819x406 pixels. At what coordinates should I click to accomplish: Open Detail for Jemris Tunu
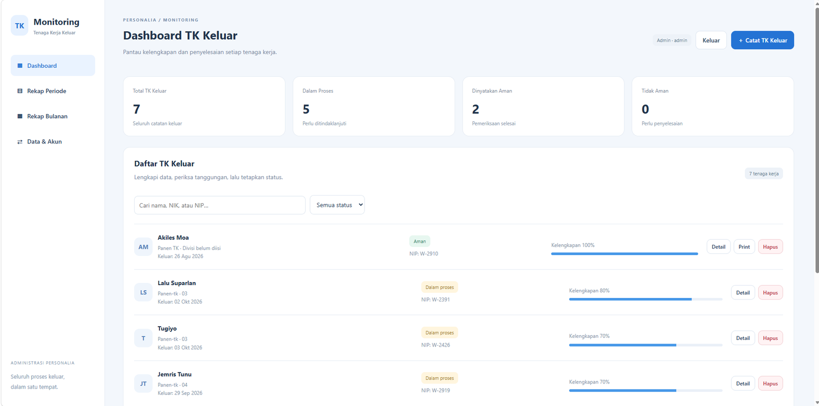pos(743,383)
